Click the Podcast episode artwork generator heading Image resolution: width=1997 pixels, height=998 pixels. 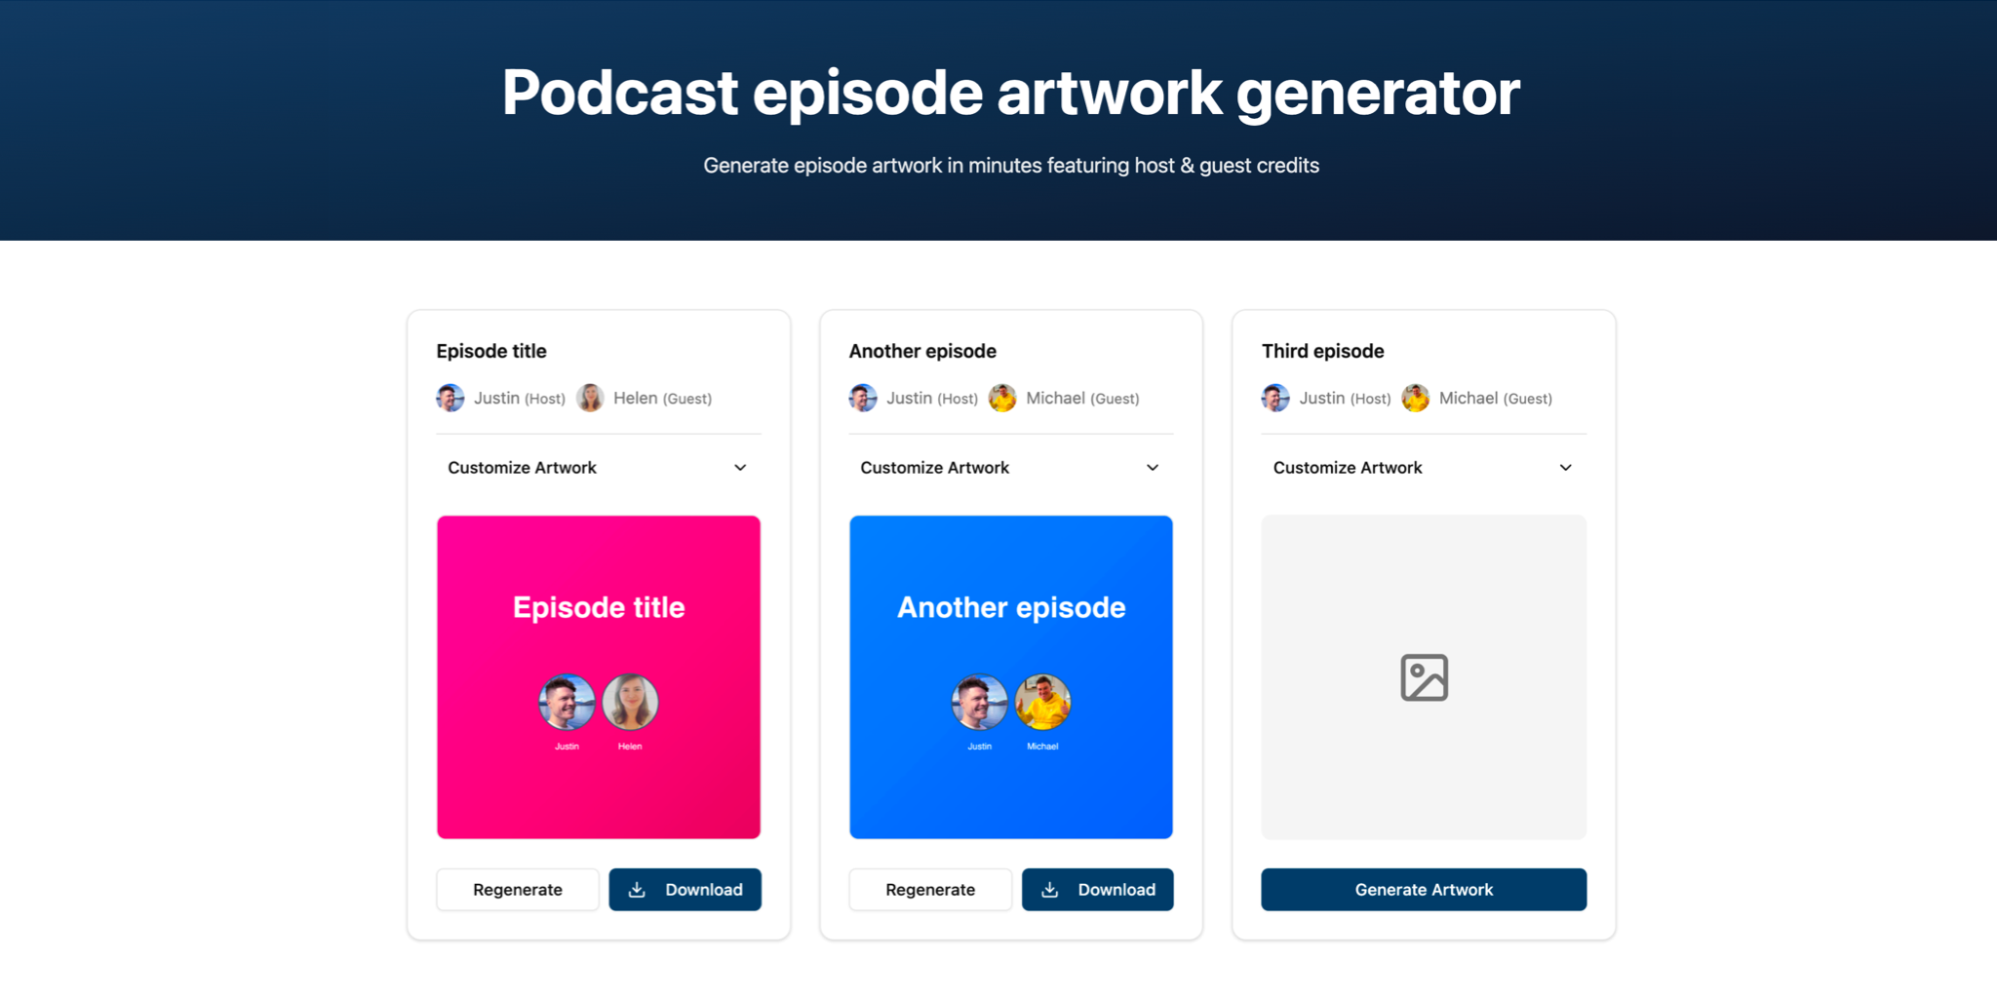[1010, 94]
